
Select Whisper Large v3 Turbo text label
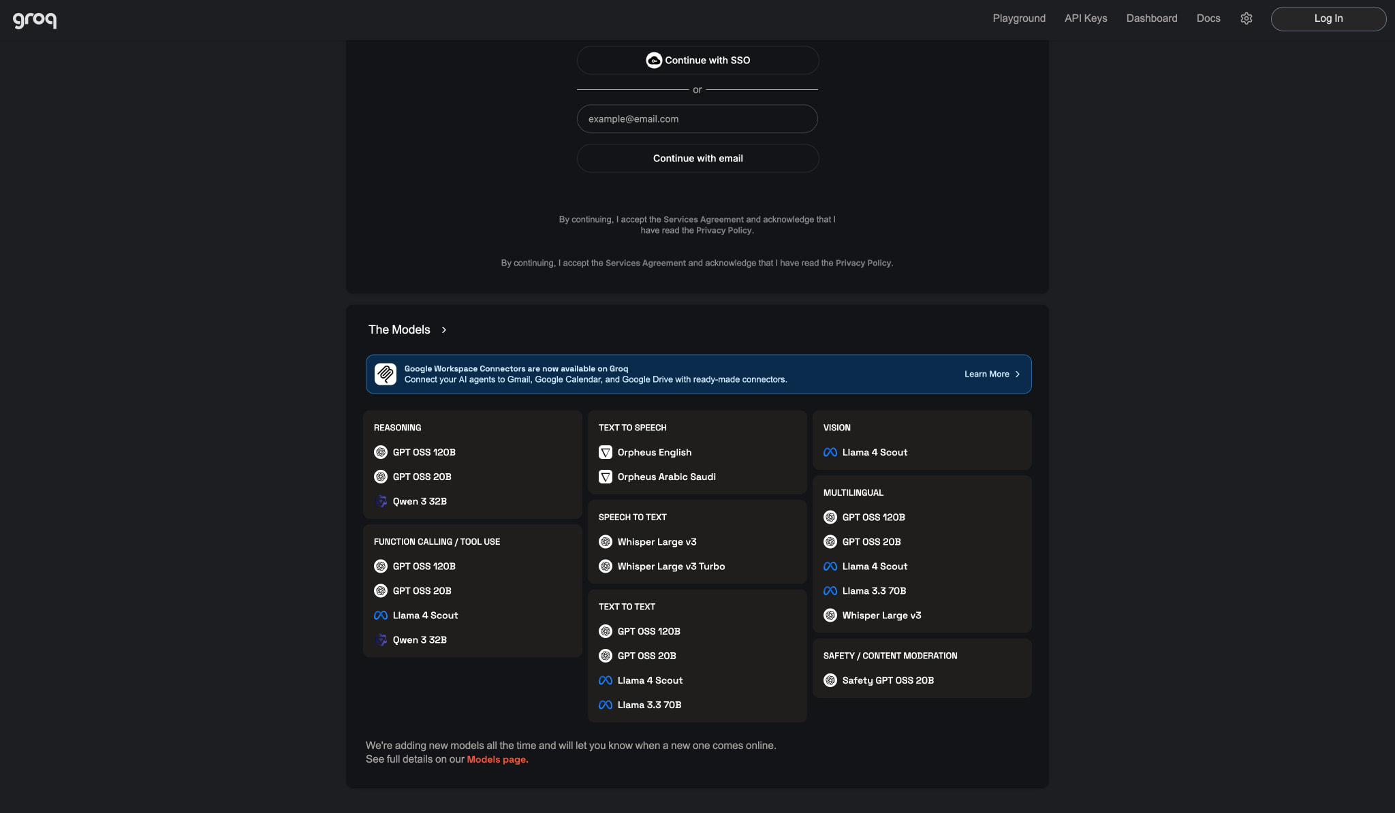(671, 567)
